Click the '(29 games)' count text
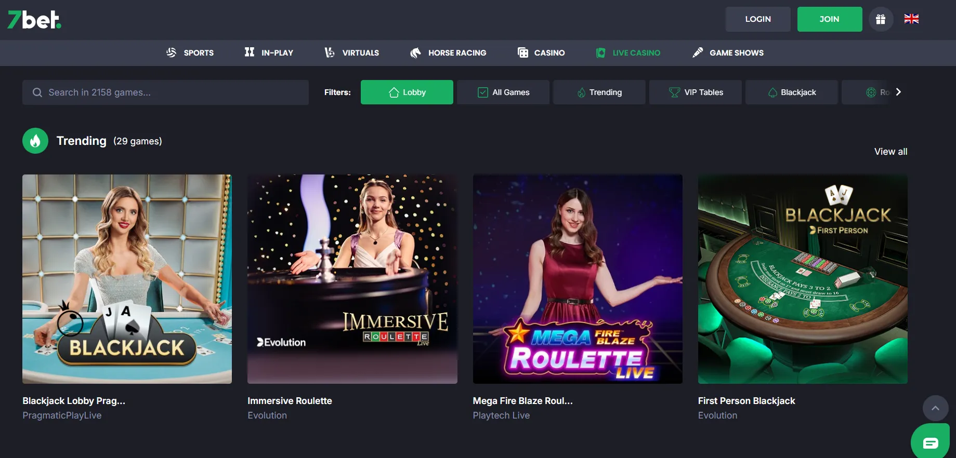Viewport: 956px width, 458px height. (138, 141)
